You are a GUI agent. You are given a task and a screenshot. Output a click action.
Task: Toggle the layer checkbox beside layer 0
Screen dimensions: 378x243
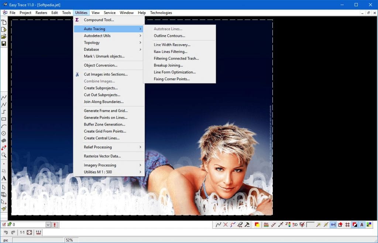pos(4,225)
